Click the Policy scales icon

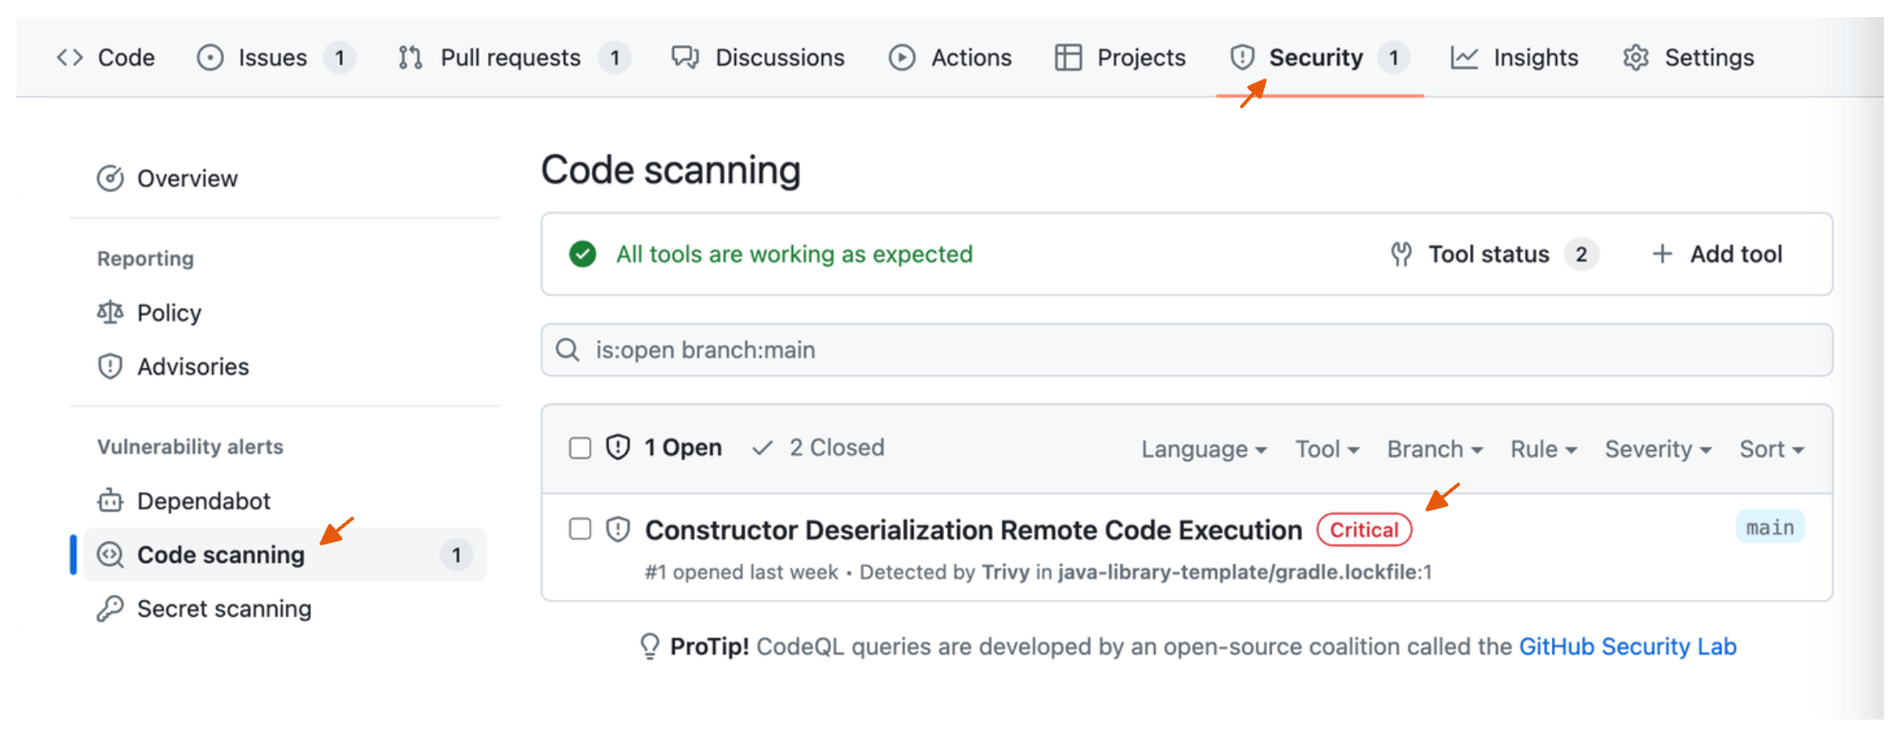111,313
